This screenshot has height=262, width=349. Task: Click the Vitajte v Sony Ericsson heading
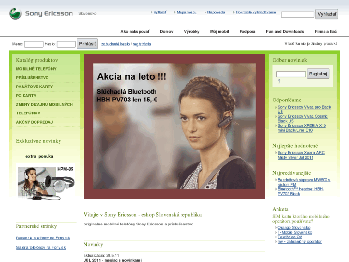[x=143, y=215]
